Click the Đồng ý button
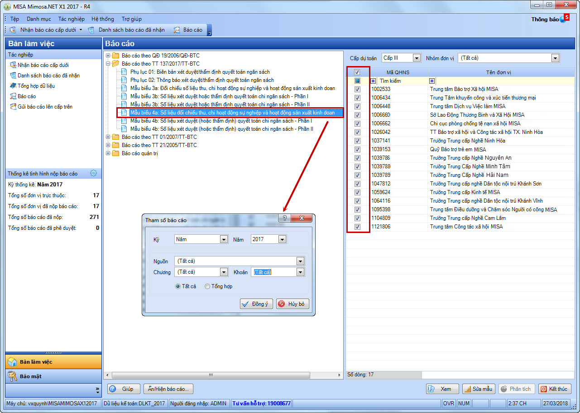 [256, 304]
